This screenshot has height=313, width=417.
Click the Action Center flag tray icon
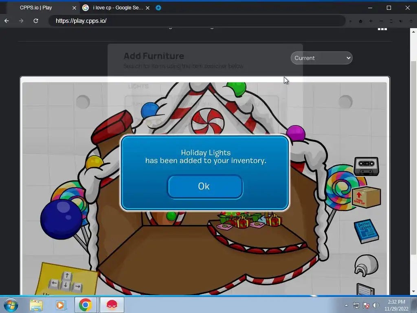[366, 305]
